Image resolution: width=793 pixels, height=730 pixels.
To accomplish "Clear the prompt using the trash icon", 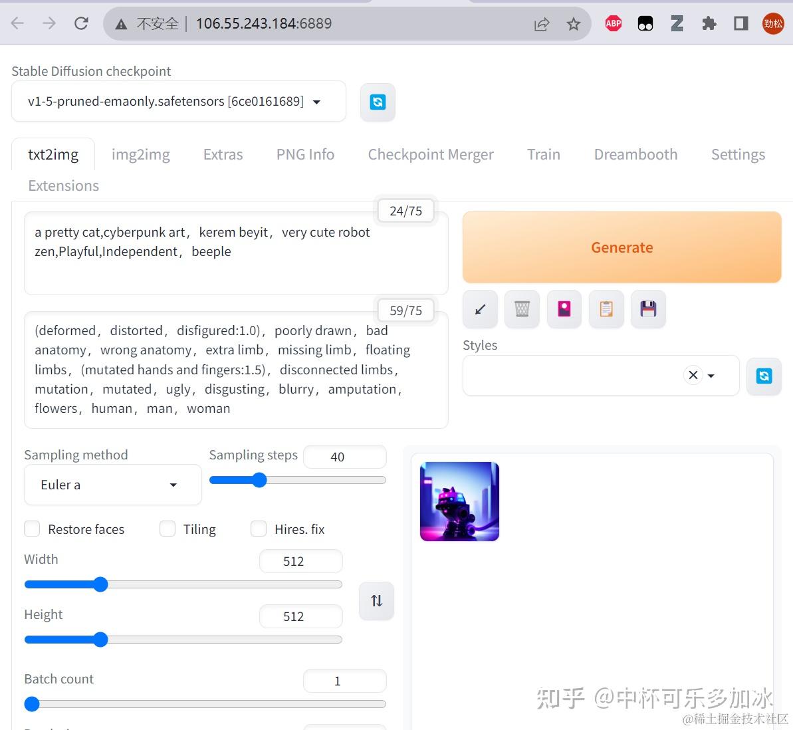I will [x=522, y=308].
